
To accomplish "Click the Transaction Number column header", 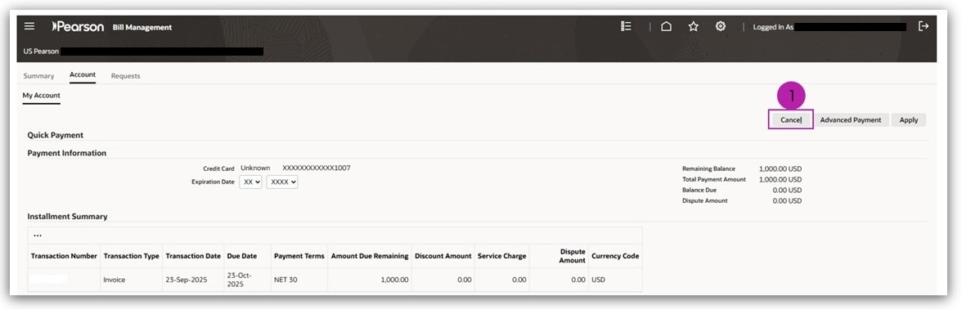I will click(x=64, y=256).
